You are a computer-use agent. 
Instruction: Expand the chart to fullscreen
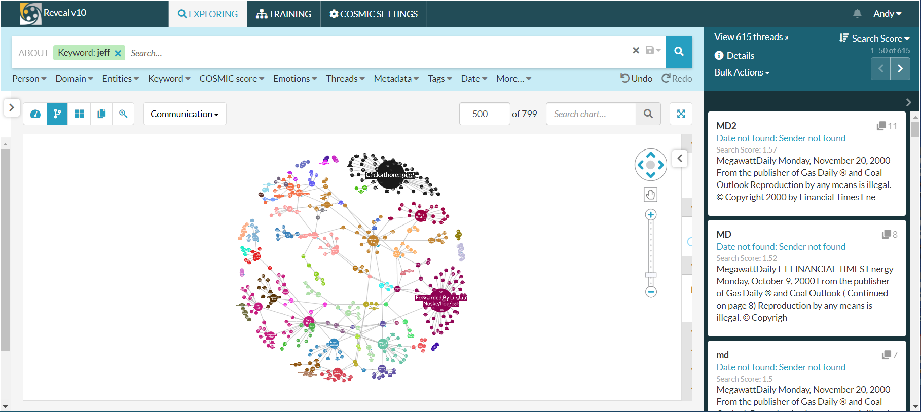pos(681,114)
